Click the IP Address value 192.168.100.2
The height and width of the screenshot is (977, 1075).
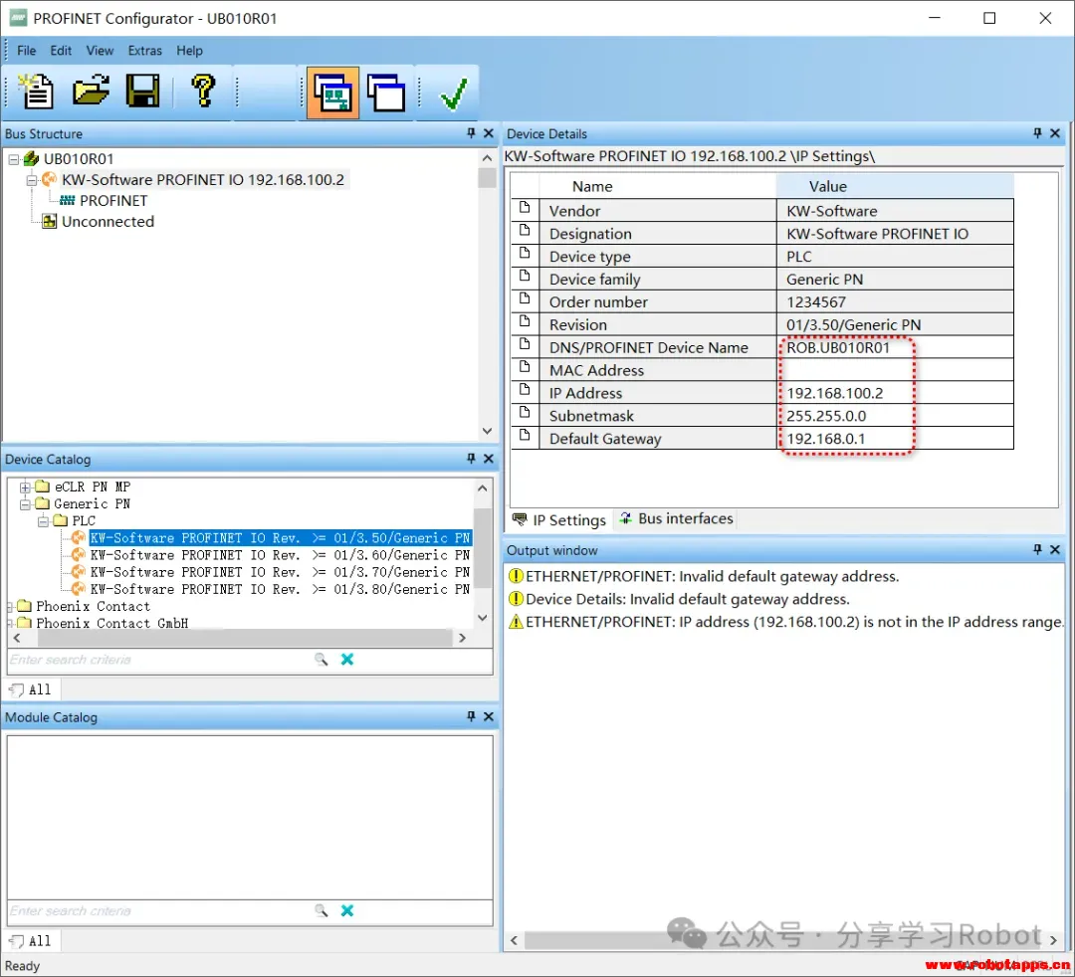(895, 393)
